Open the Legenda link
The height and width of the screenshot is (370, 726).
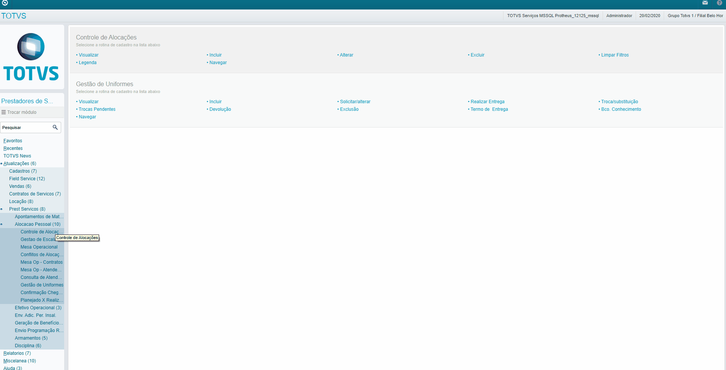click(x=87, y=63)
